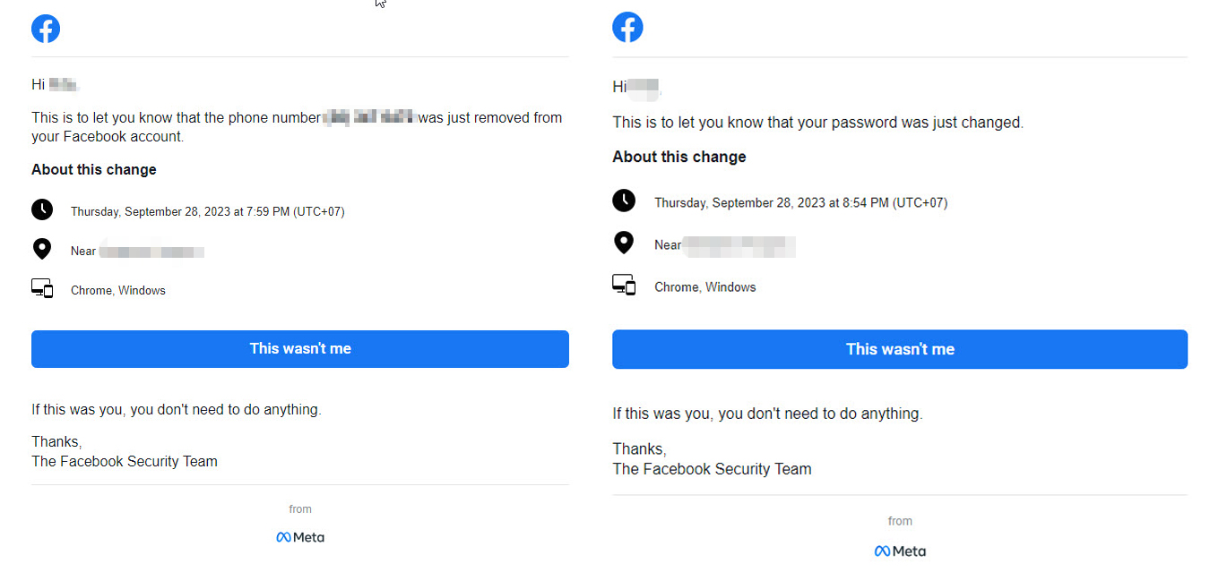Screen dimensions: 1210x572
Task: Click the blurred phone number in left email
Action: point(368,117)
